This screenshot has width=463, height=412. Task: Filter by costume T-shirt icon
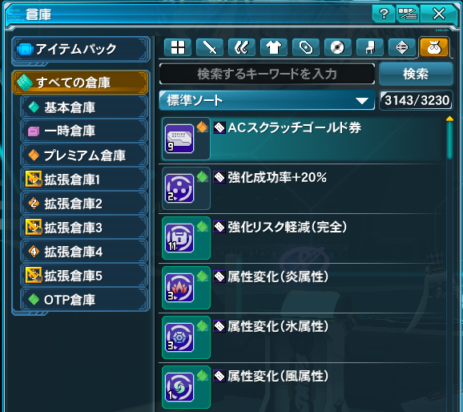pyautogui.click(x=274, y=47)
